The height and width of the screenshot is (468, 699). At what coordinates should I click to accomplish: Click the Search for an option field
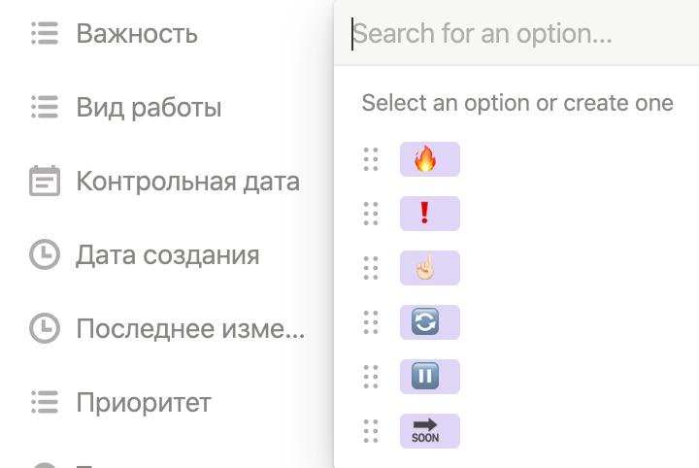coord(515,34)
